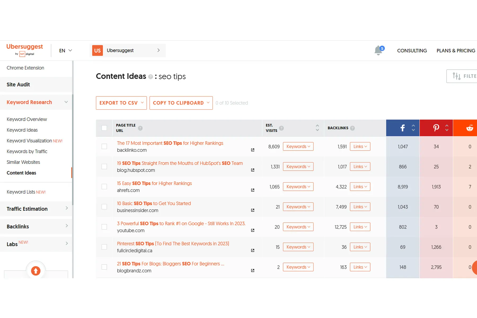Open backlinko.com result in external link icon
Image resolution: width=477 pixels, height=318 pixels.
tap(253, 150)
